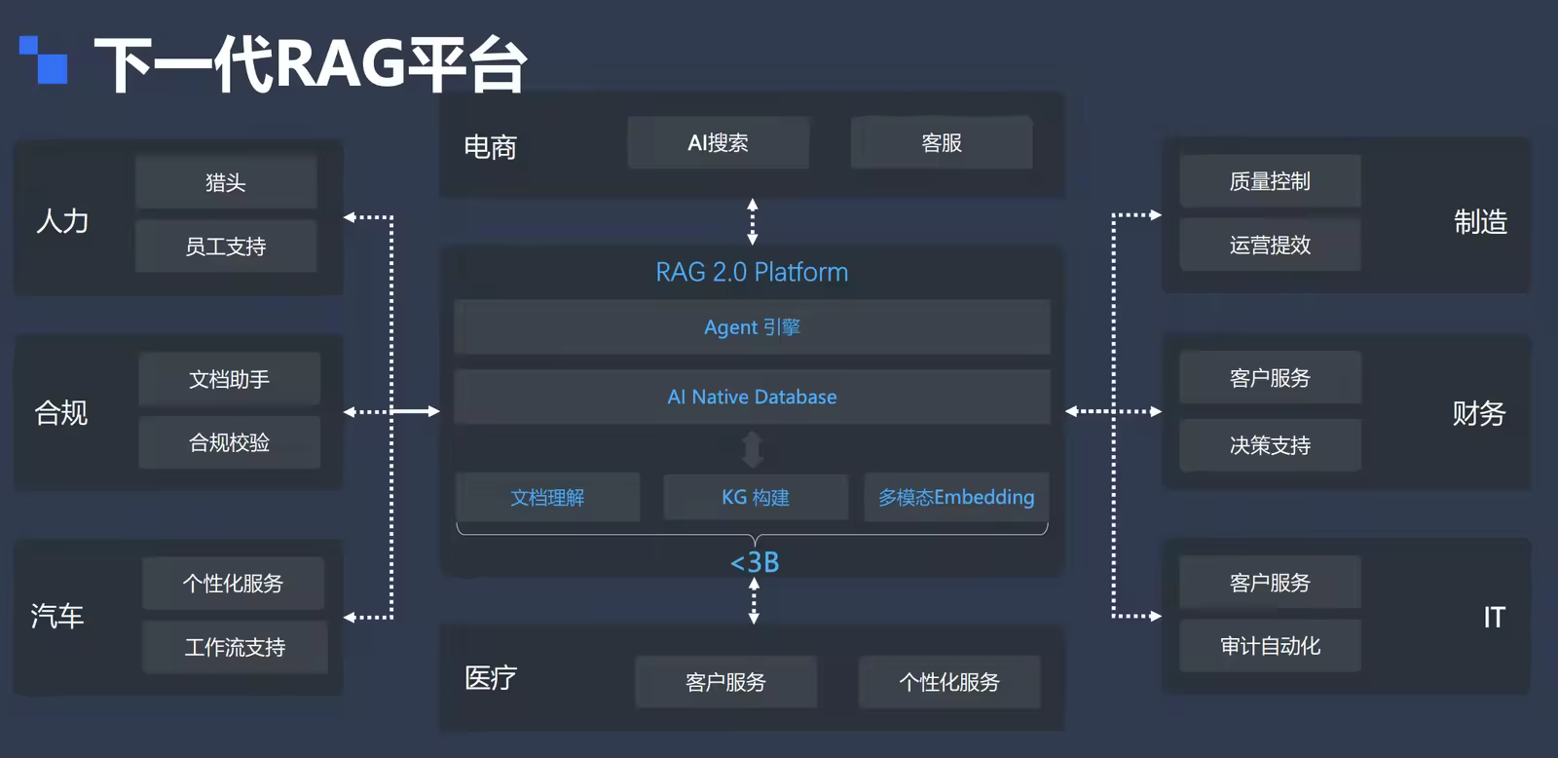Click the 猎头 box in 人力
This screenshot has width=1558, height=758.
pos(226,182)
